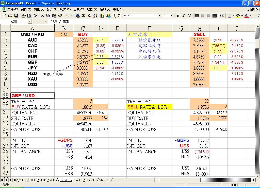This screenshot has width=260, height=188.
Task: Undo the last action
Action: click(x=68, y=15)
